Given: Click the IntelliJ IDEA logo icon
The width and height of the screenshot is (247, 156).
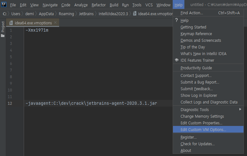Looking at the screenshot, I should [x=3, y=4].
